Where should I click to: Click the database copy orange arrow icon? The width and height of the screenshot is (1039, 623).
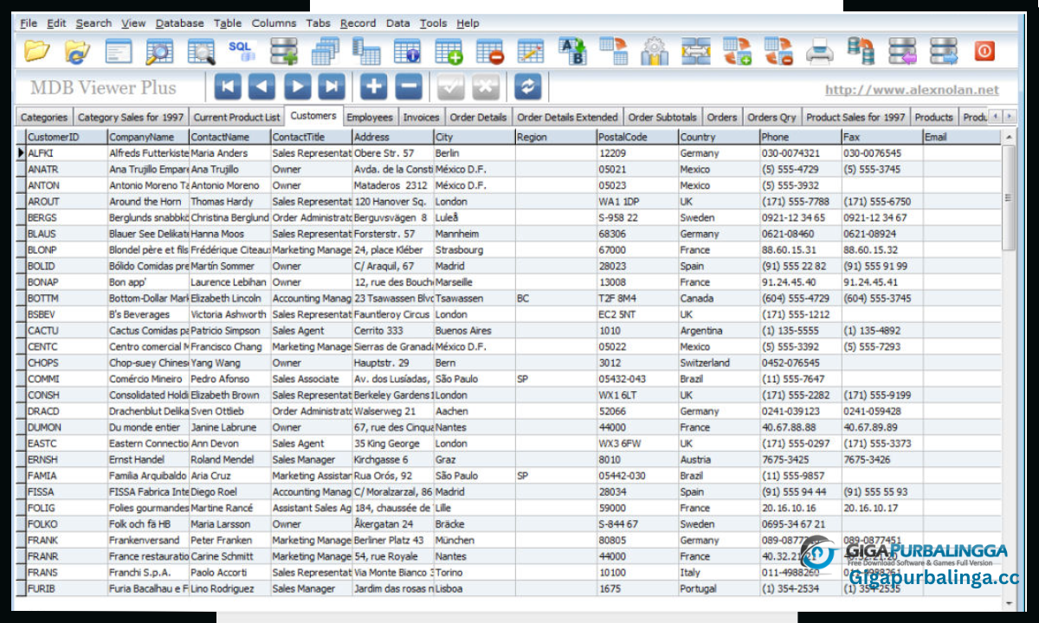click(861, 52)
